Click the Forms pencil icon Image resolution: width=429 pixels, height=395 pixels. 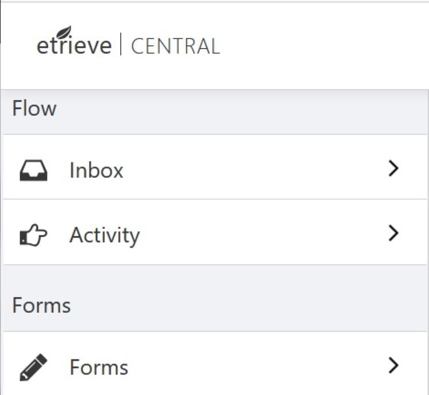(34, 367)
